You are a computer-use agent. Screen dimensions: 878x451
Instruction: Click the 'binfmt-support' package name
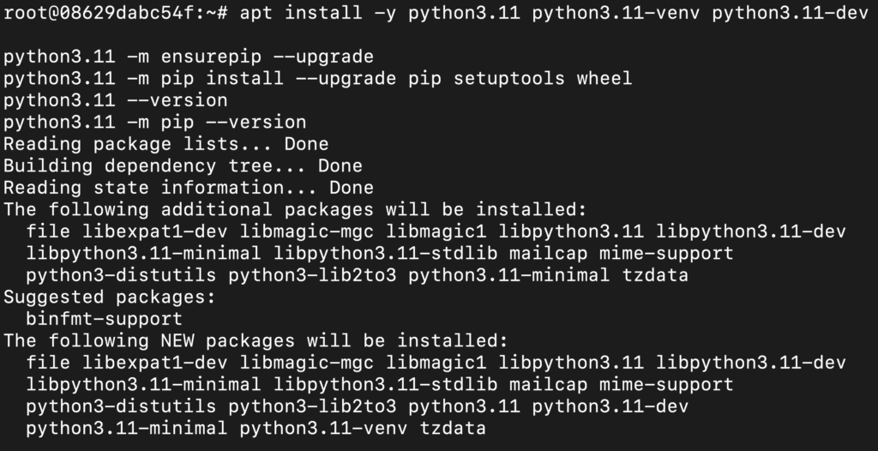tap(104, 319)
